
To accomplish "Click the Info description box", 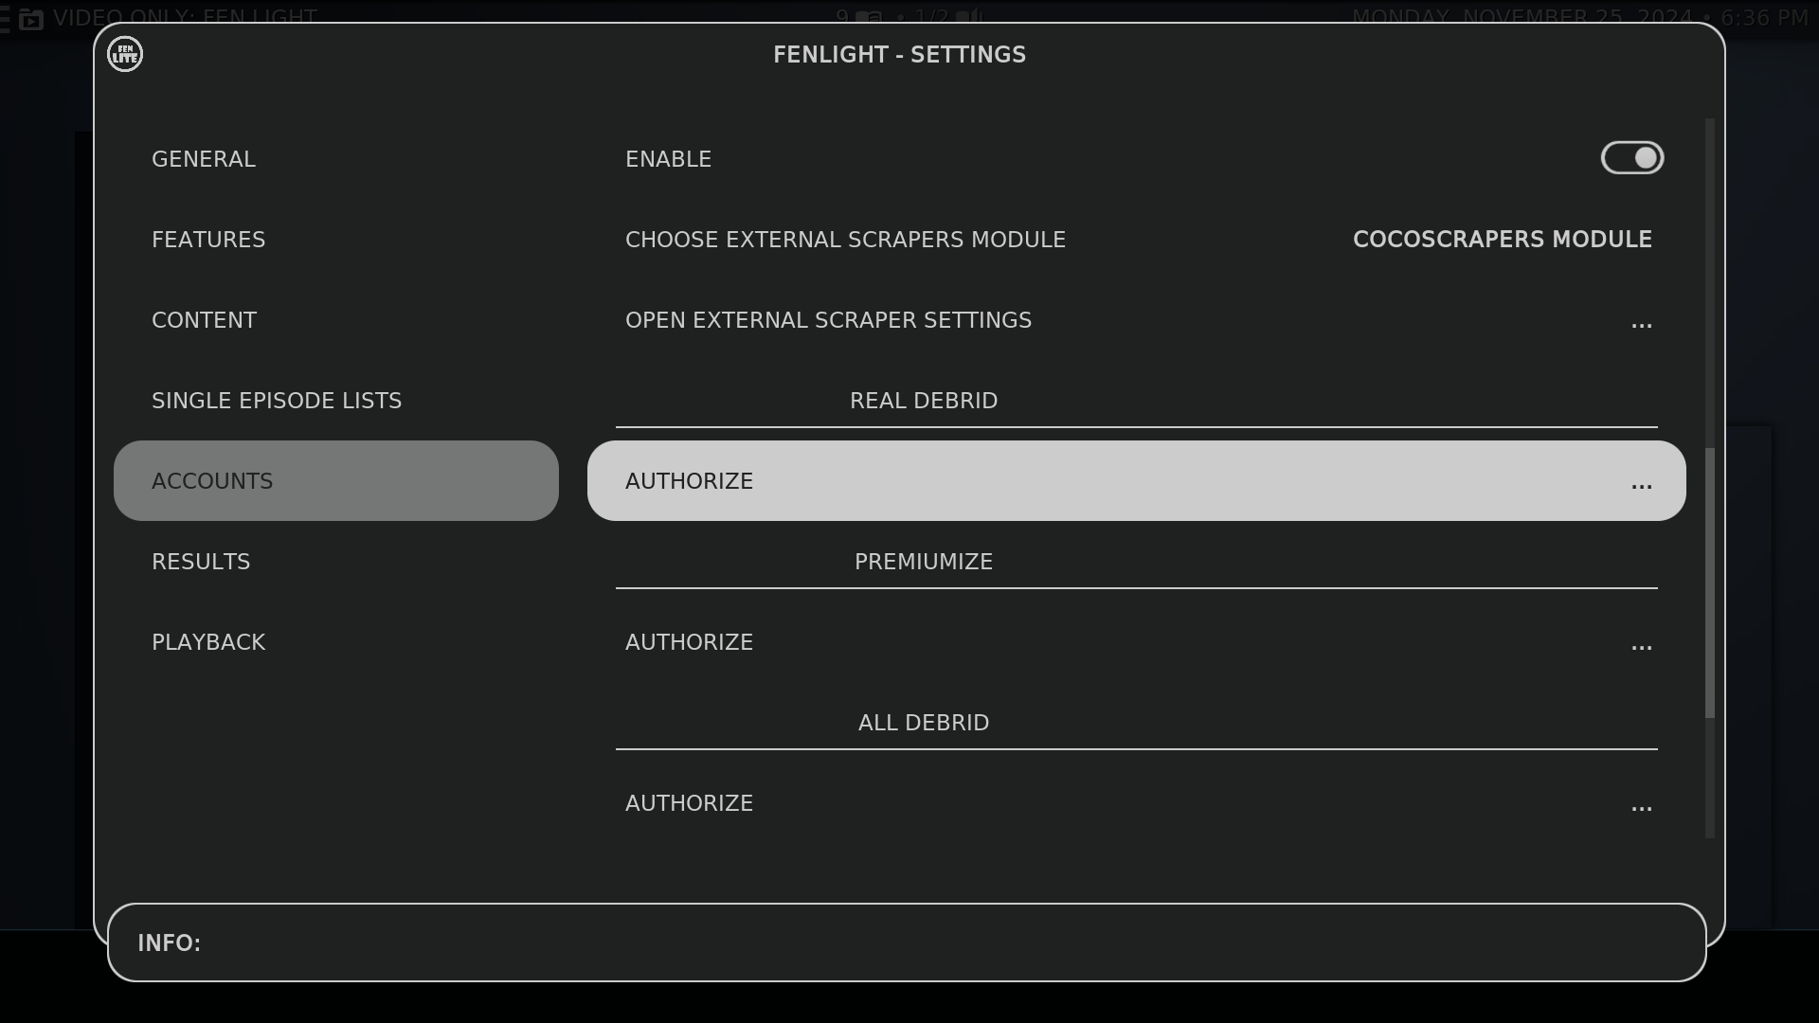I will (x=907, y=942).
